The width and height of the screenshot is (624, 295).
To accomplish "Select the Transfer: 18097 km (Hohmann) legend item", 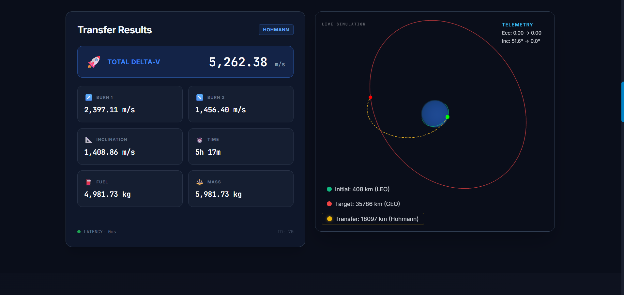I will (x=373, y=219).
